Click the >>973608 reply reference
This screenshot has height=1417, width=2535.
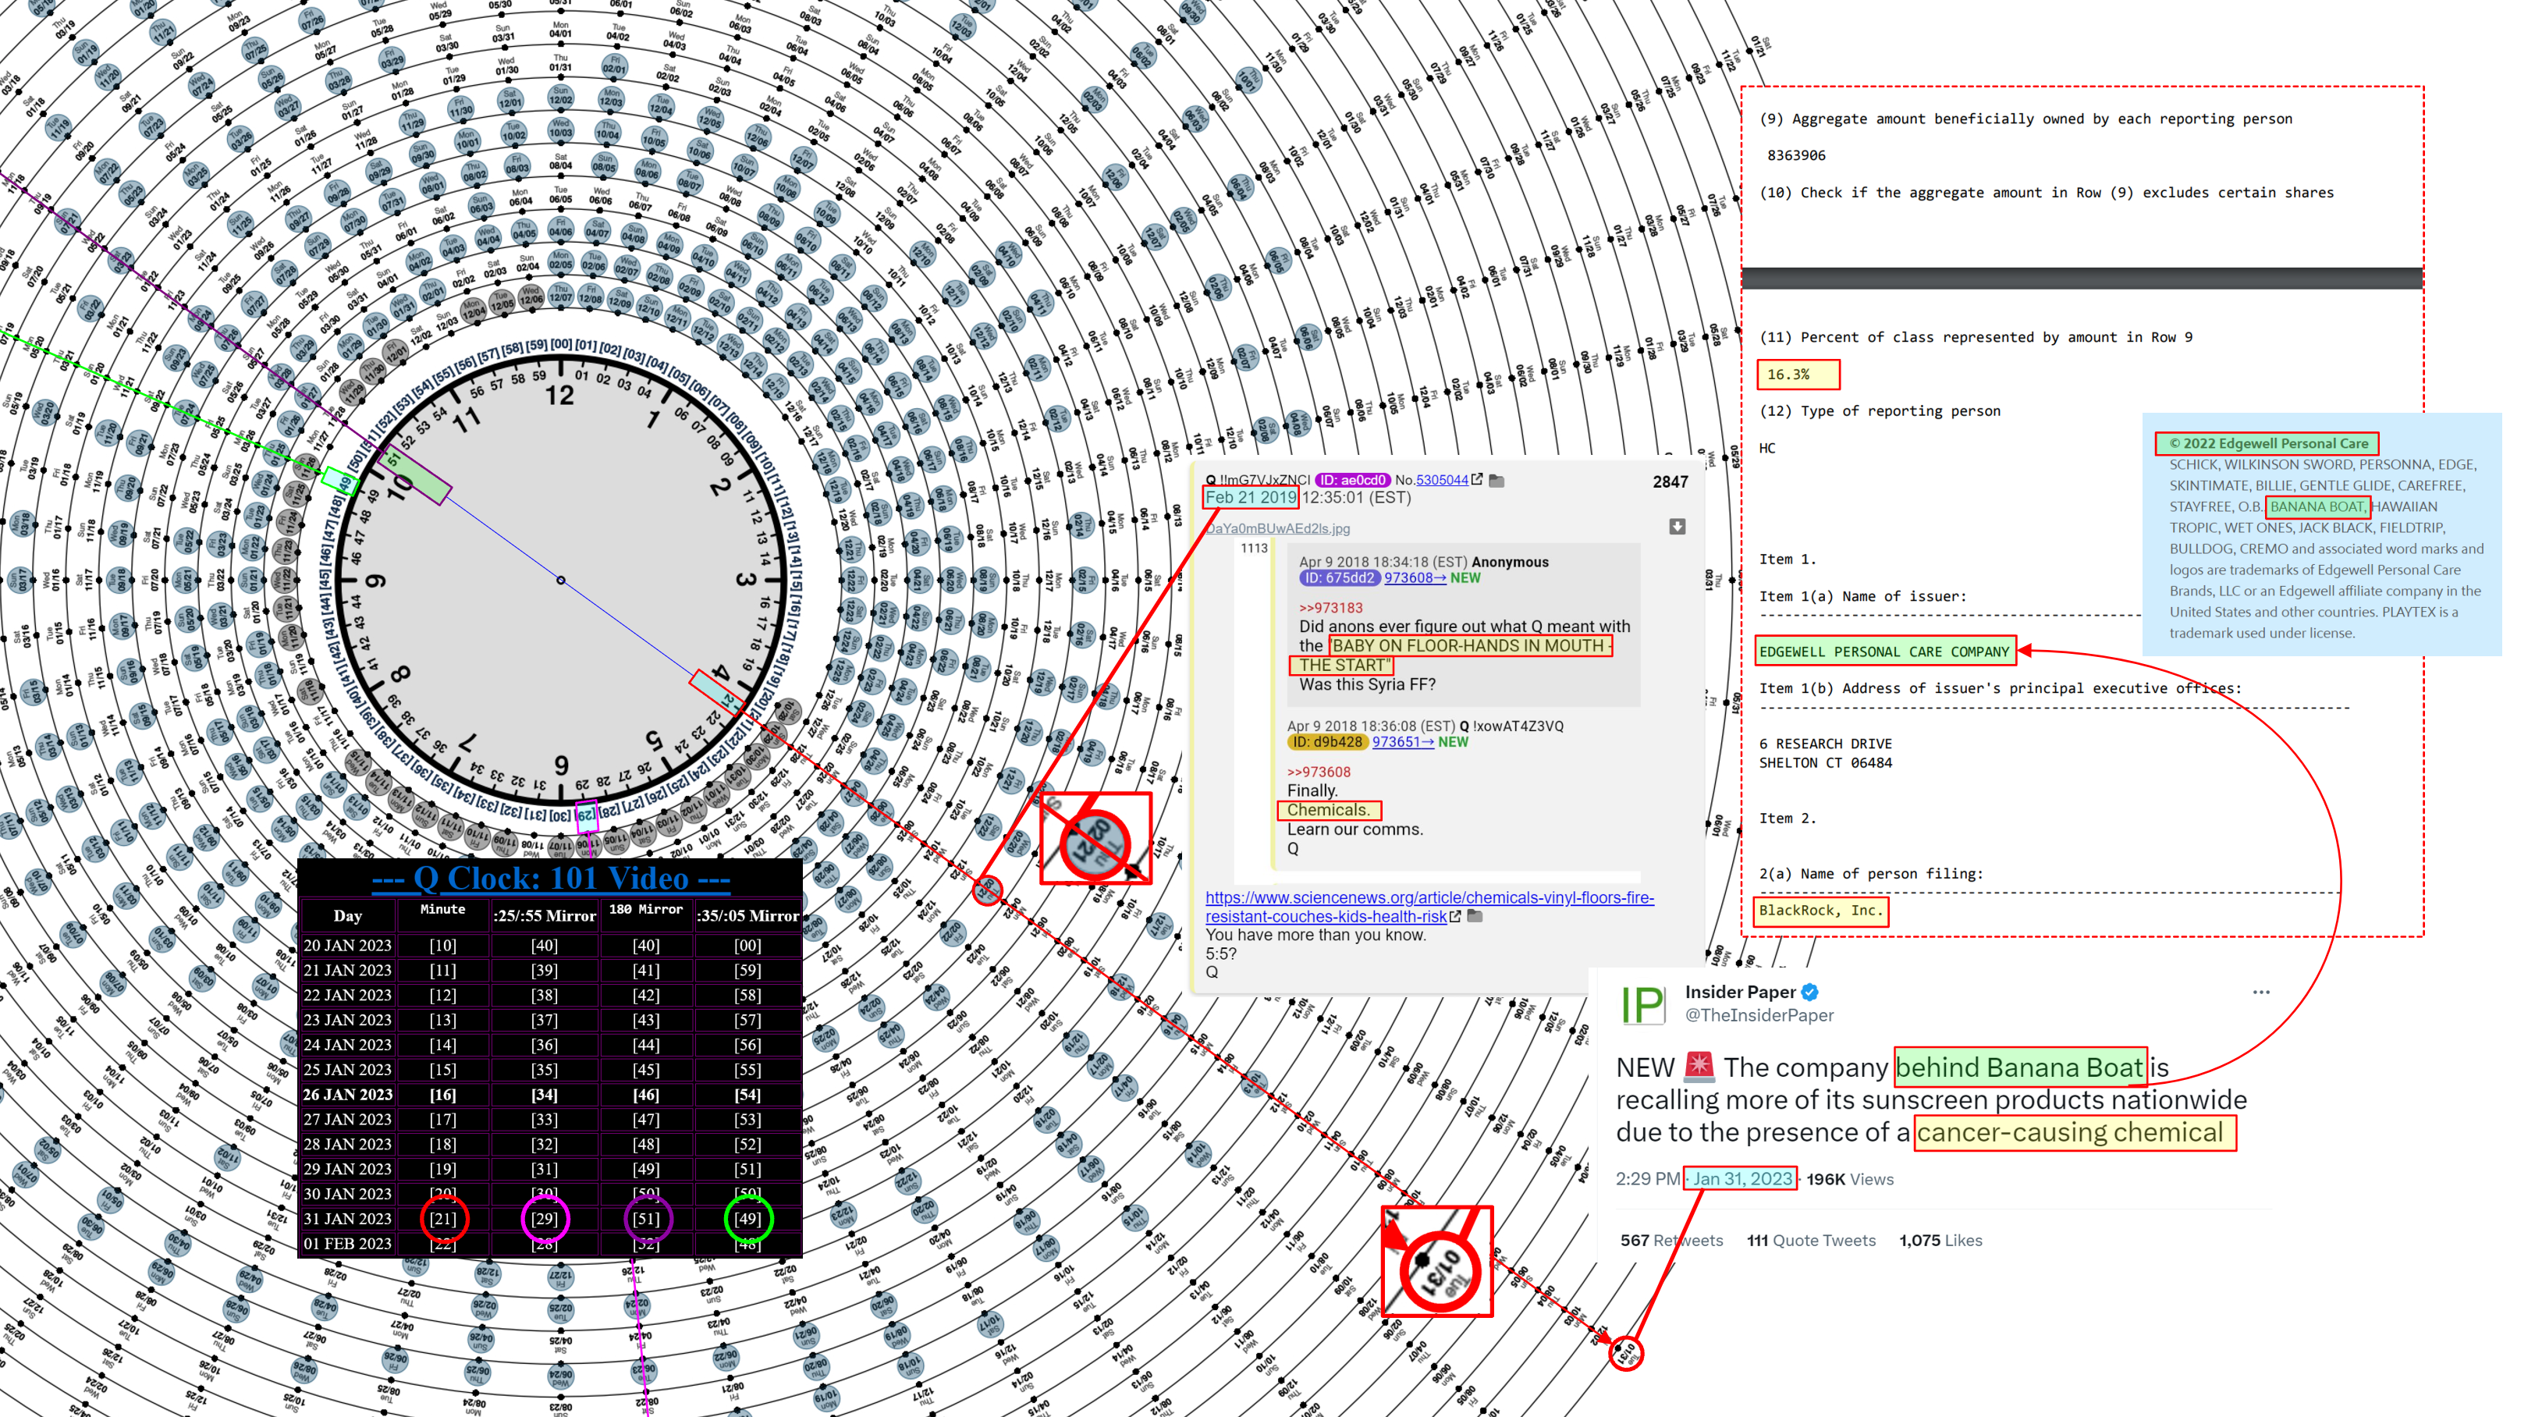coord(1319,772)
